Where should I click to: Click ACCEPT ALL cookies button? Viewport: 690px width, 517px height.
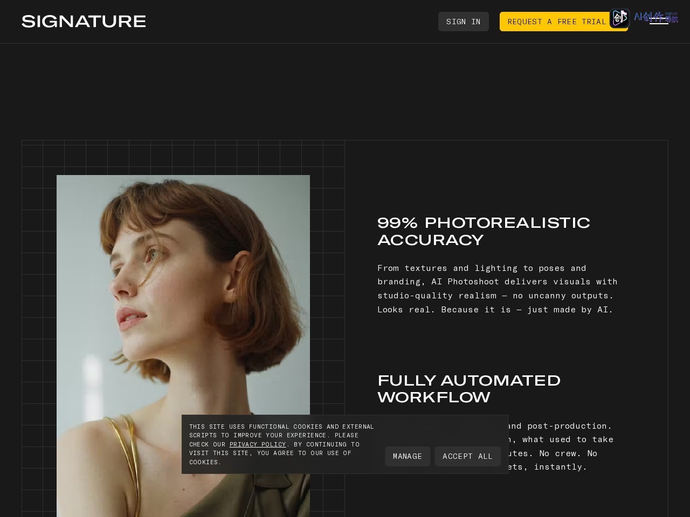467,456
